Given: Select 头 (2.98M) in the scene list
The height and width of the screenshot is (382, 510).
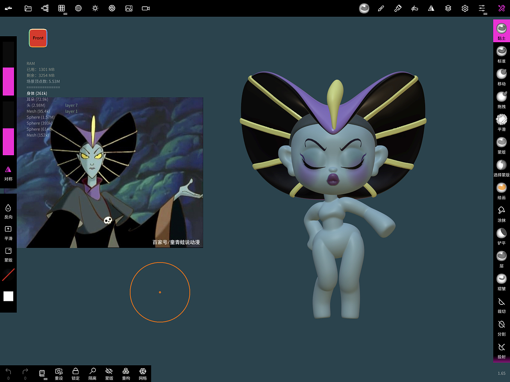Looking at the screenshot, I should click(36, 105).
